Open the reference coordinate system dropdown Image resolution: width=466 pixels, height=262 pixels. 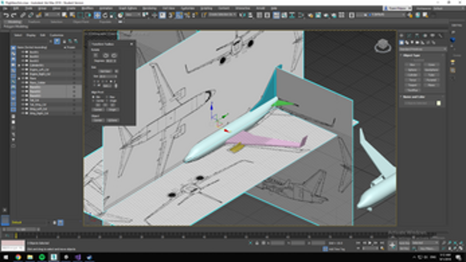(x=133, y=15)
